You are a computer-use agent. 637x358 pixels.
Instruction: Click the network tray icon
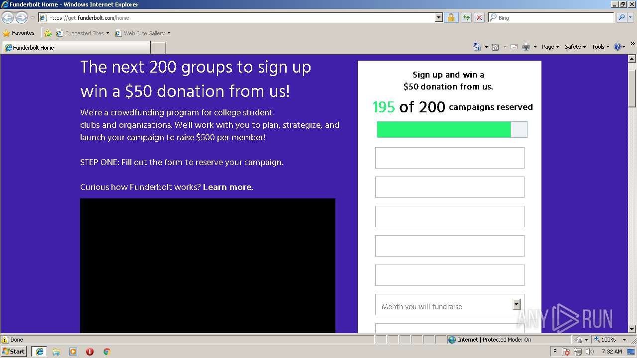(578, 352)
